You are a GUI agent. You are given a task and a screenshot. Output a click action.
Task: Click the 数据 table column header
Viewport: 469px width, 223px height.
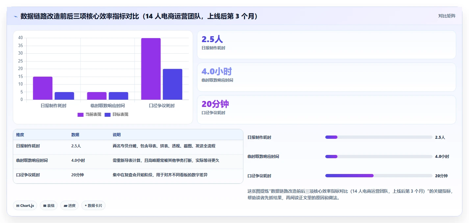(x=75, y=135)
